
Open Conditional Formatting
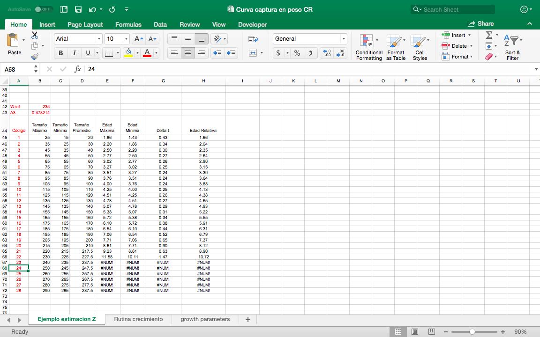coord(369,47)
